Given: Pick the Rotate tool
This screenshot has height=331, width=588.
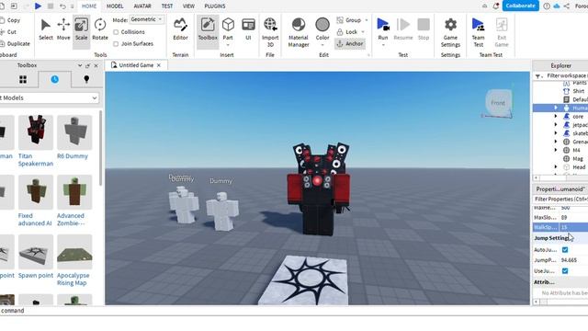Looking at the screenshot, I should [x=100, y=29].
